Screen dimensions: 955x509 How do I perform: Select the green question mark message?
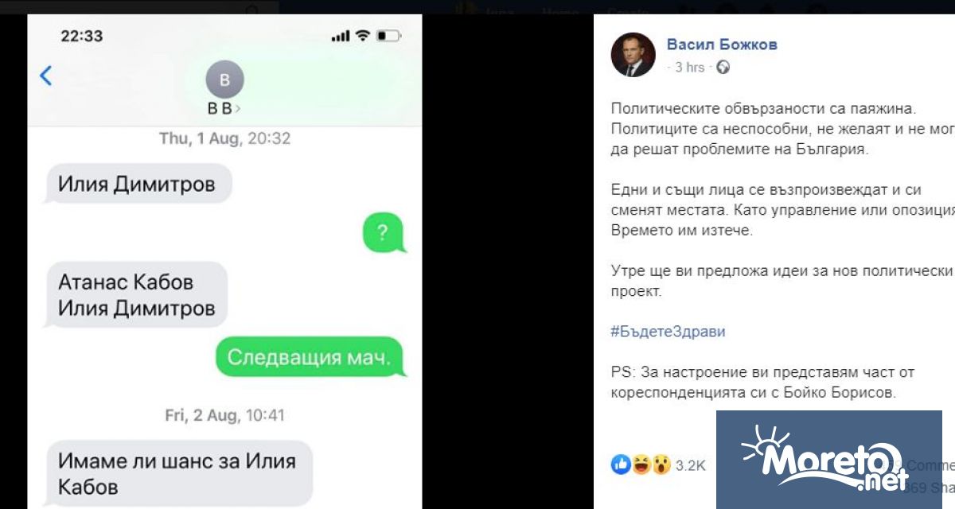pyautogui.click(x=383, y=233)
